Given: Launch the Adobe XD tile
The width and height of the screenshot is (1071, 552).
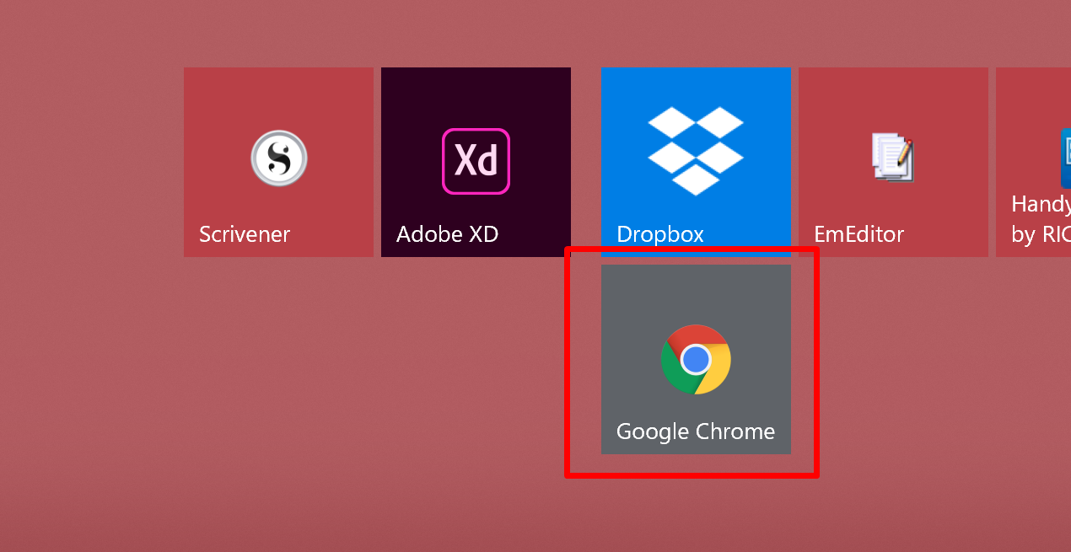Looking at the screenshot, I should tap(476, 162).
